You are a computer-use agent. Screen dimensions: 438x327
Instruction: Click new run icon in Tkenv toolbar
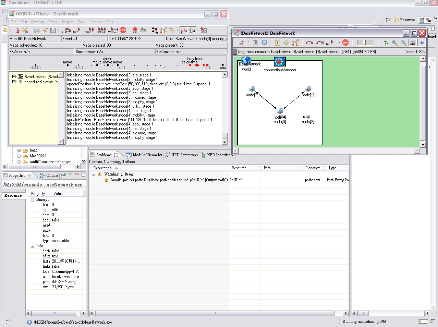coord(17,31)
